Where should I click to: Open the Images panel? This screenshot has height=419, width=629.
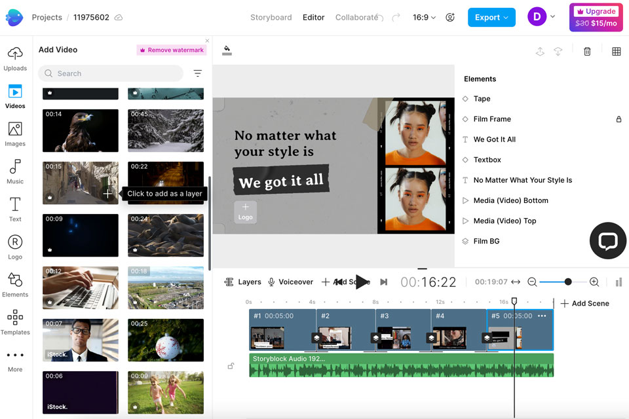15,134
